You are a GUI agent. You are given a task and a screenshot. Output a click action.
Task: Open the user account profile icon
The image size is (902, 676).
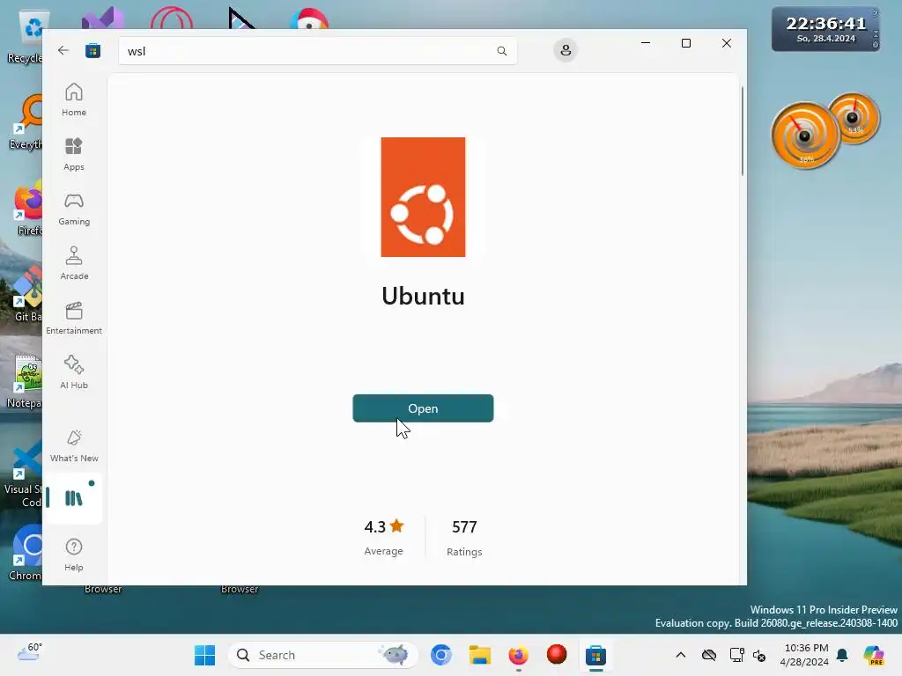pos(566,50)
